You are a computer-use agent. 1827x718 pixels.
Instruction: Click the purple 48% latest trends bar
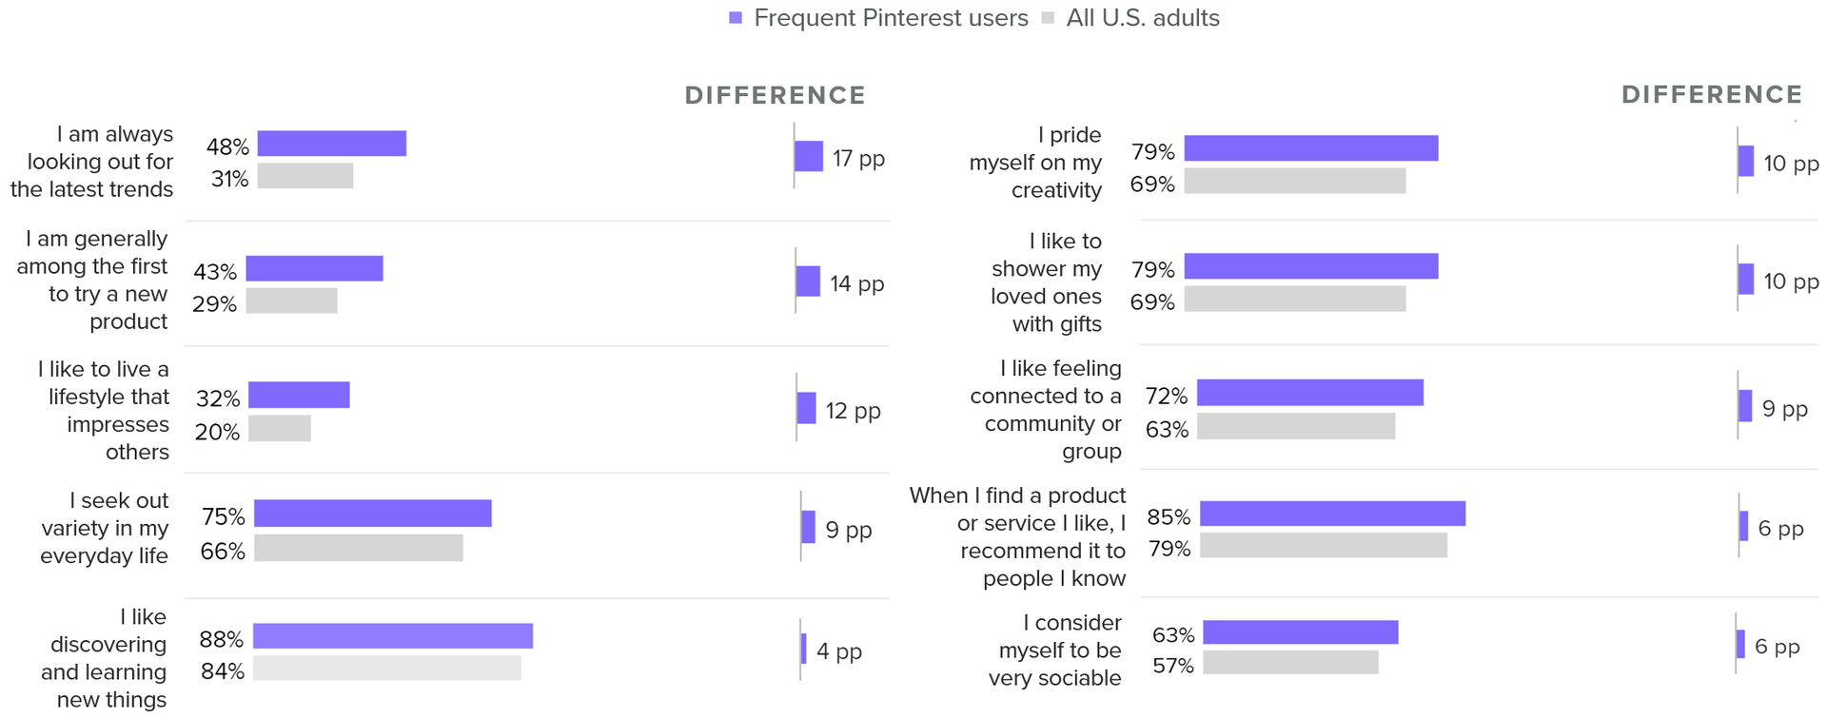coord(332,144)
